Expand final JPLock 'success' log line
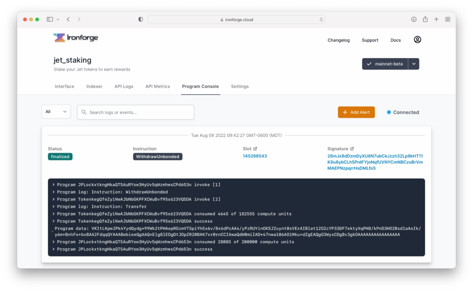 54,249
